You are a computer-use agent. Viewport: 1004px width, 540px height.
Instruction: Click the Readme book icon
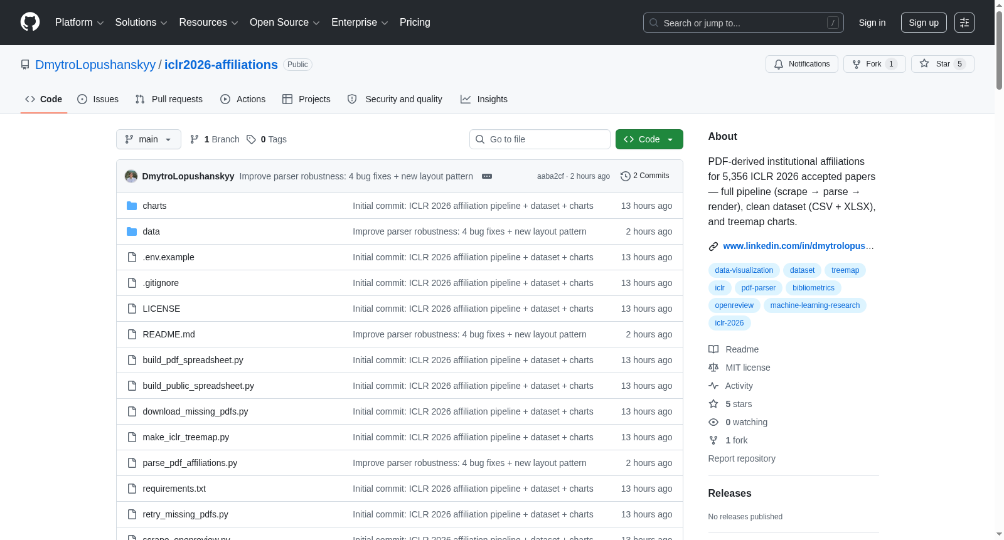tap(713, 349)
